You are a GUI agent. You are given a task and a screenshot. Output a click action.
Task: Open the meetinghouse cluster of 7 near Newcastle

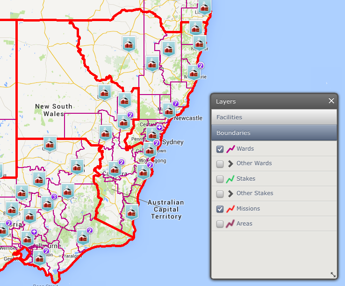point(169,110)
